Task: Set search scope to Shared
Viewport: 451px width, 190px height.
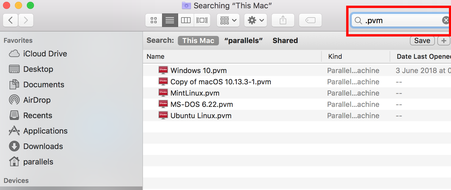Action: [285, 41]
